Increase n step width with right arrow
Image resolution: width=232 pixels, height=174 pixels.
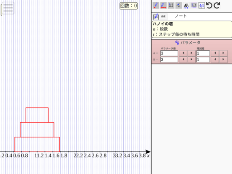[x=223, y=53]
